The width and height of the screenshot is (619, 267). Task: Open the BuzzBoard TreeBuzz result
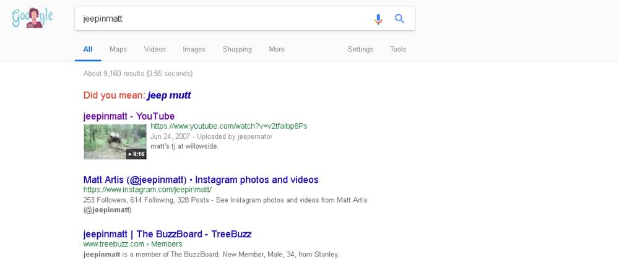[x=167, y=234]
